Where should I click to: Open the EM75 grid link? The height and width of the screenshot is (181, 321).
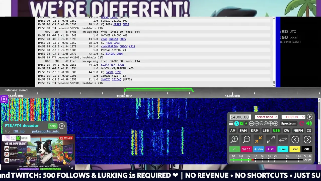(126, 24)
